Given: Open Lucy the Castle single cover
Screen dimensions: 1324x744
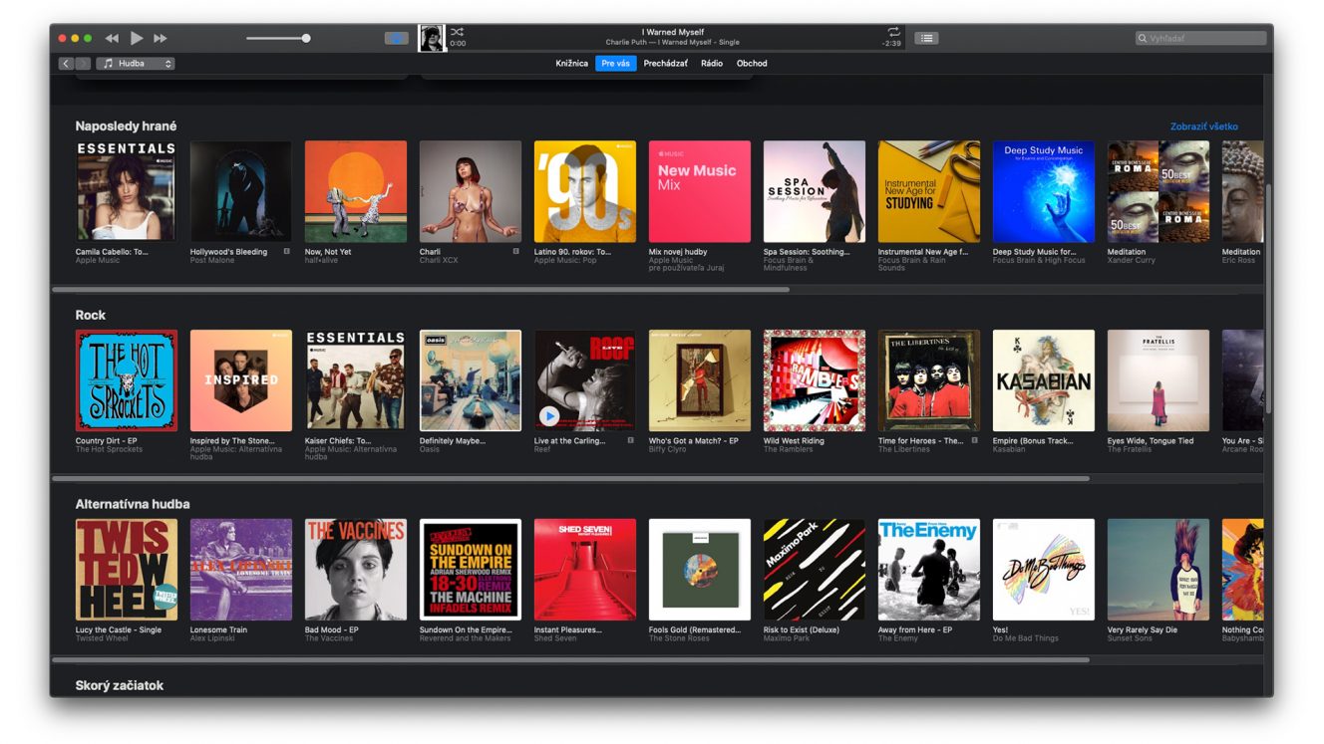Looking at the screenshot, I should [127, 570].
